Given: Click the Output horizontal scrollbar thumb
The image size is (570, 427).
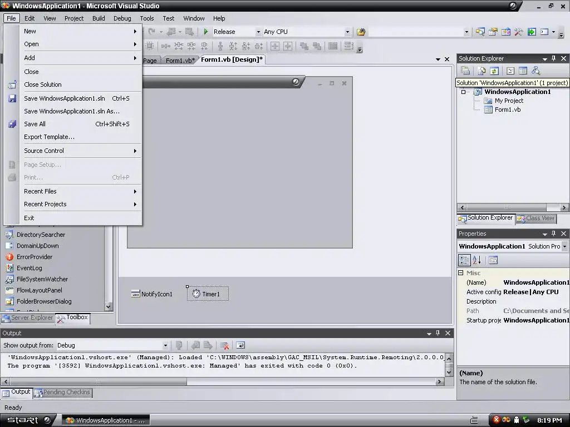Looking at the screenshot, I should (x=98, y=381).
